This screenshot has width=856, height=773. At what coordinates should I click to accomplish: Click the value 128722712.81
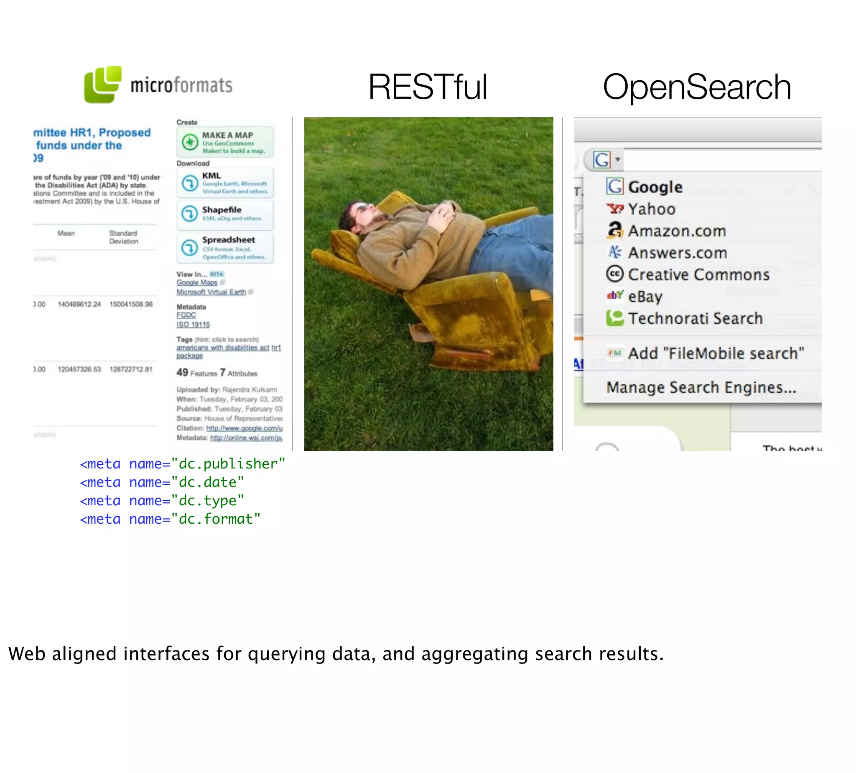(x=131, y=369)
